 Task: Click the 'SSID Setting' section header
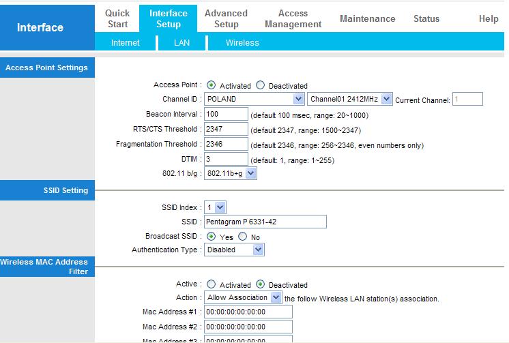click(x=47, y=190)
